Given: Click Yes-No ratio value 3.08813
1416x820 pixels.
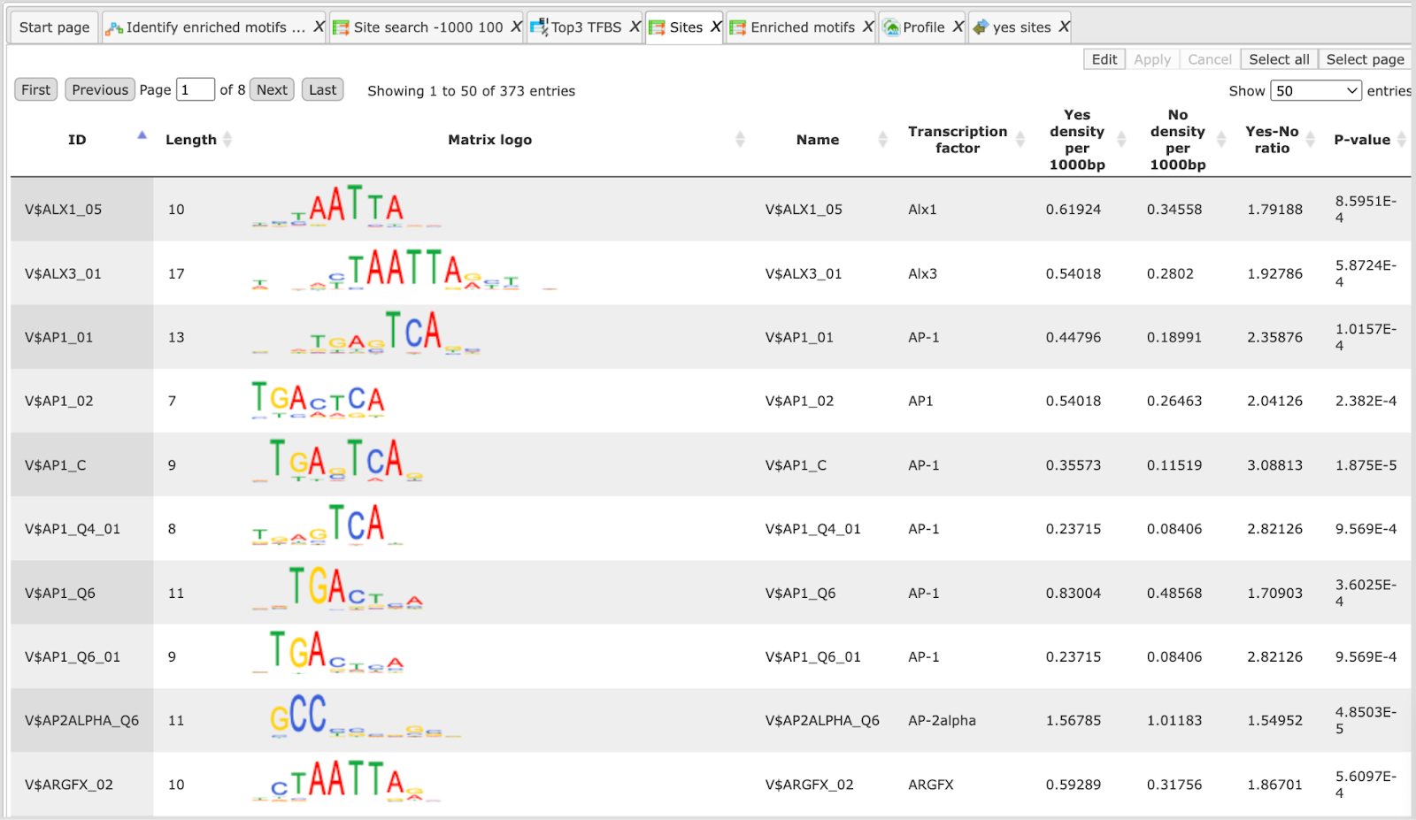Looking at the screenshot, I should (1274, 465).
